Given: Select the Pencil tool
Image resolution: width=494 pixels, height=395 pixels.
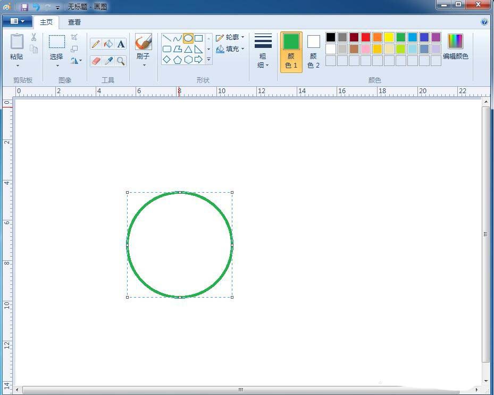Looking at the screenshot, I should coord(96,44).
